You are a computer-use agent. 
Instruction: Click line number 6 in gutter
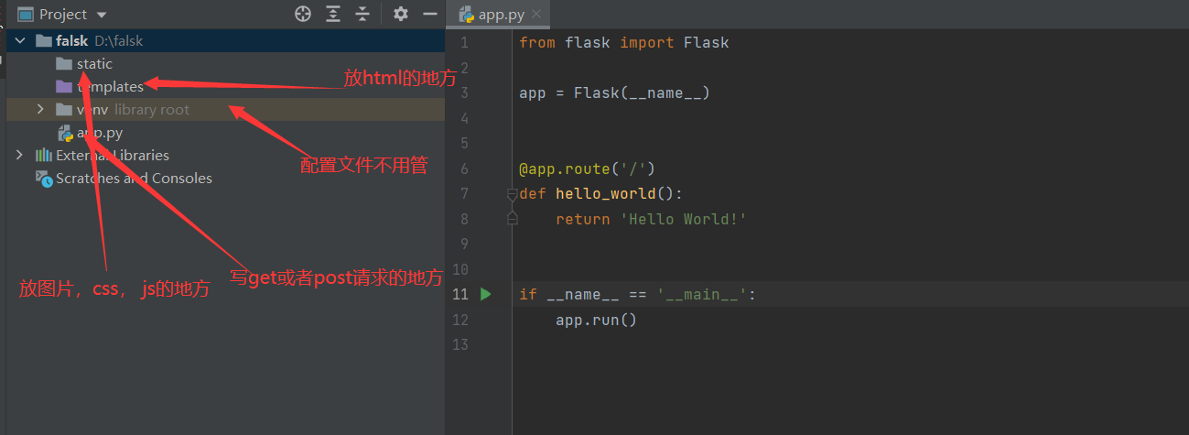click(464, 169)
